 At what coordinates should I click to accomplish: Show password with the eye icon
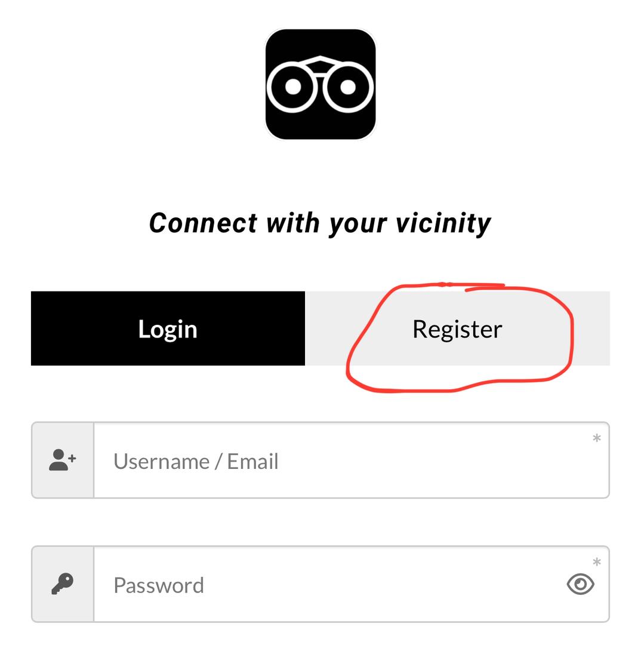[580, 584]
